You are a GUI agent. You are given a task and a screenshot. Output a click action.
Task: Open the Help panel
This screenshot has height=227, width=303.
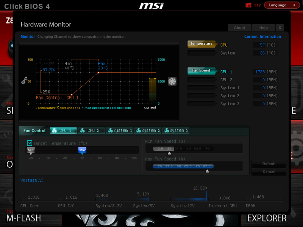click(x=263, y=28)
